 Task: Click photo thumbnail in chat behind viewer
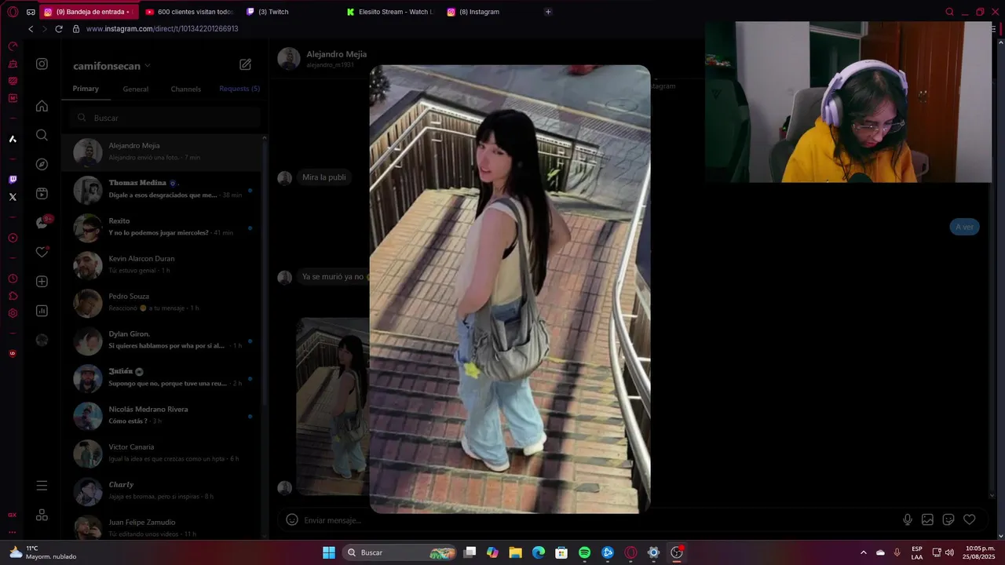pyautogui.click(x=332, y=406)
